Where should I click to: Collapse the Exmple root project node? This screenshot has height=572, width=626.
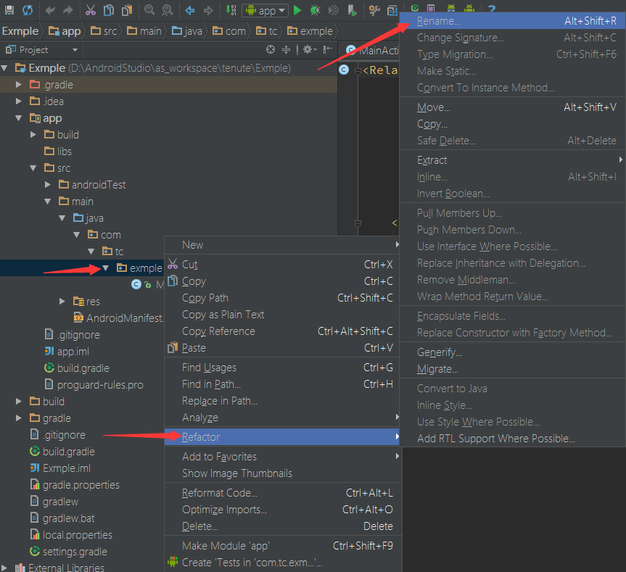tap(4, 68)
